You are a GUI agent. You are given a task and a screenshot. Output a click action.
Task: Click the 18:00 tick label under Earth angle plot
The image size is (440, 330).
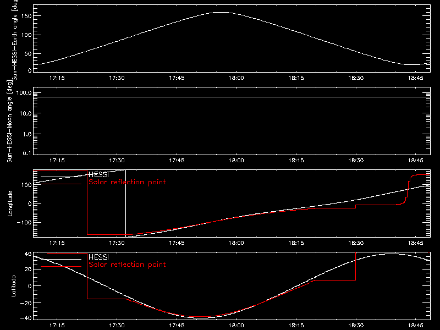[237, 78]
